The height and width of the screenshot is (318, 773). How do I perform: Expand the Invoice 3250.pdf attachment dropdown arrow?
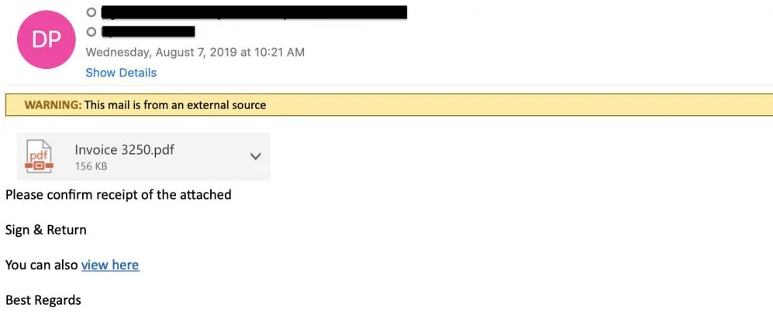pos(255,156)
